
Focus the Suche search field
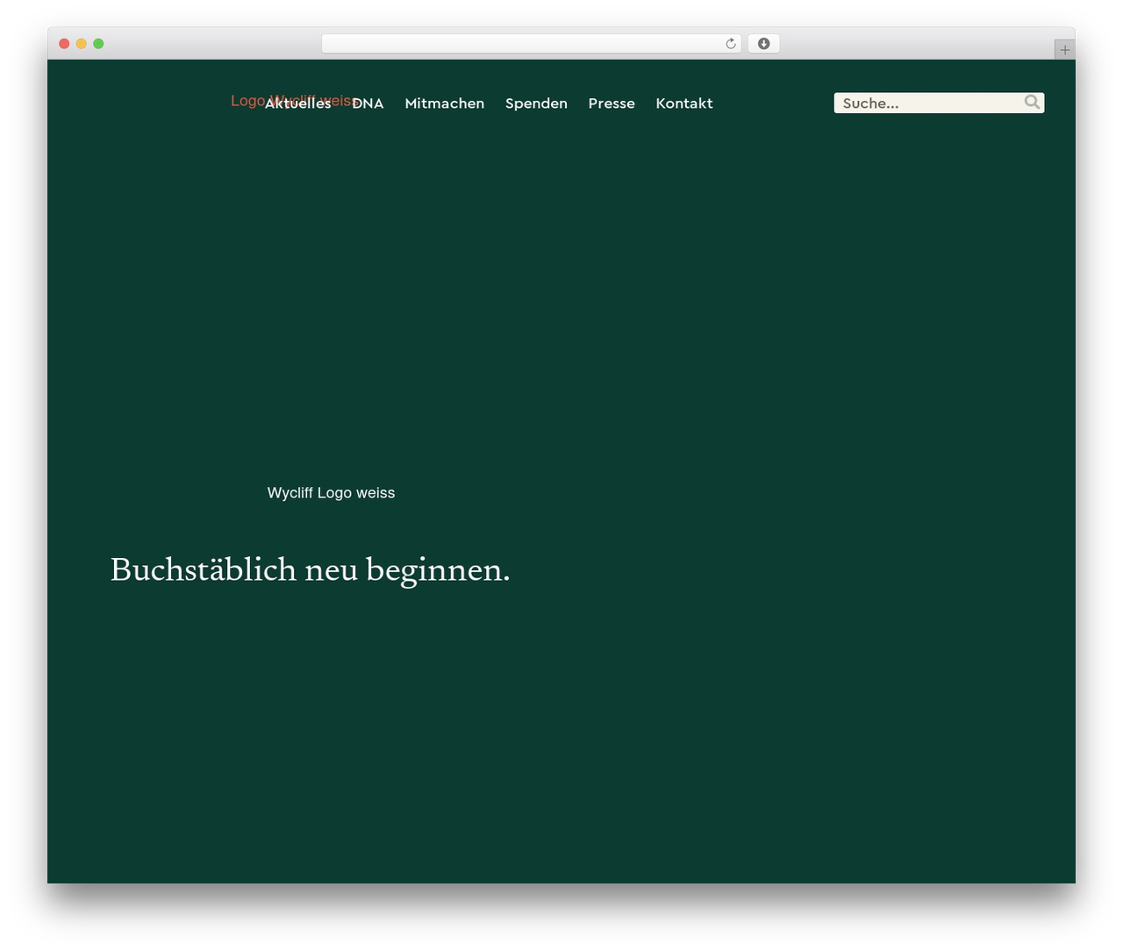[x=939, y=103]
